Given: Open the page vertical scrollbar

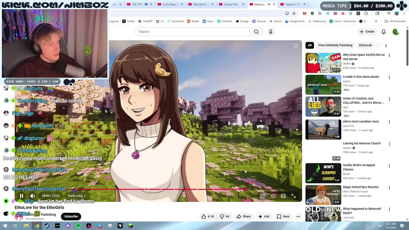Looking at the screenshot, I should pos(407,48).
